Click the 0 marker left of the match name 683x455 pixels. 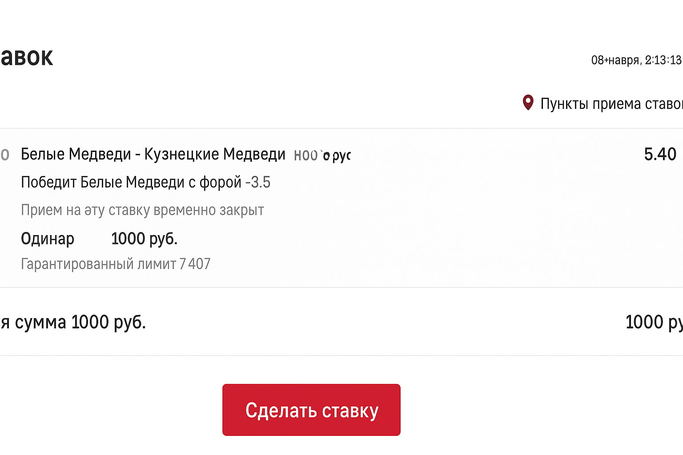pos(5,154)
